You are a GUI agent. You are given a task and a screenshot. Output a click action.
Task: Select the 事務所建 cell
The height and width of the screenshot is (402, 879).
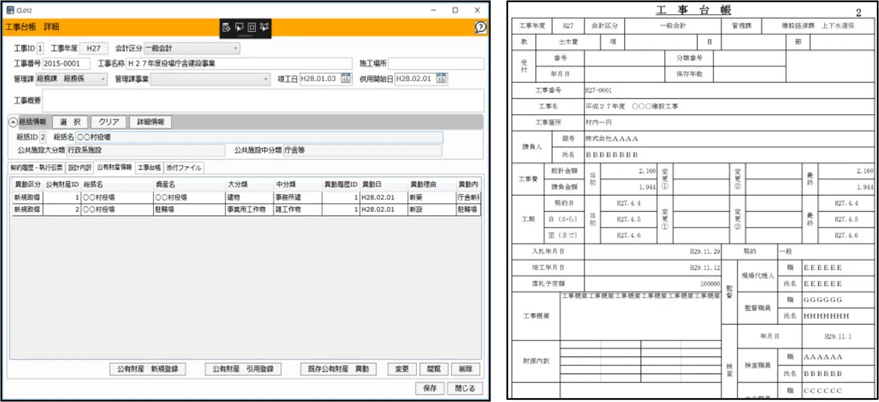click(298, 197)
